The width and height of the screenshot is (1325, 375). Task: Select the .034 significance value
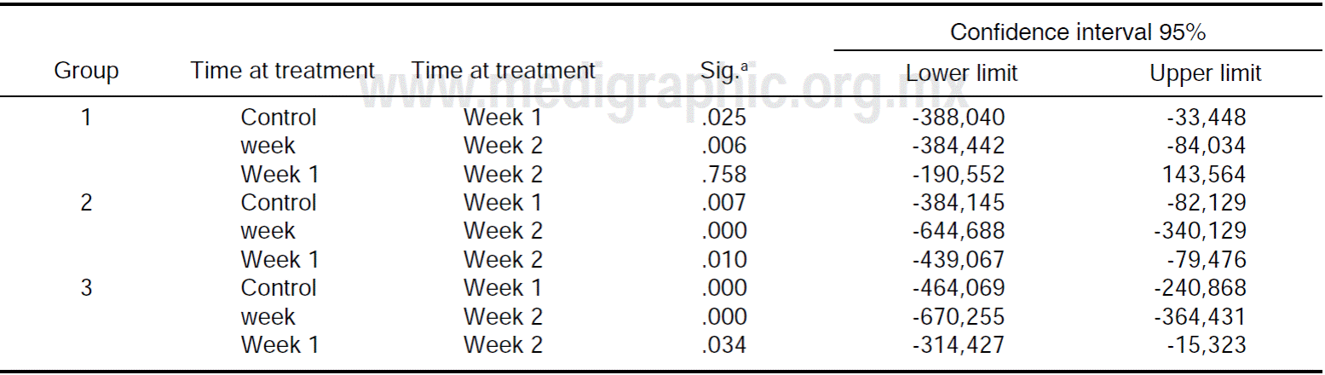click(x=724, y=345)
